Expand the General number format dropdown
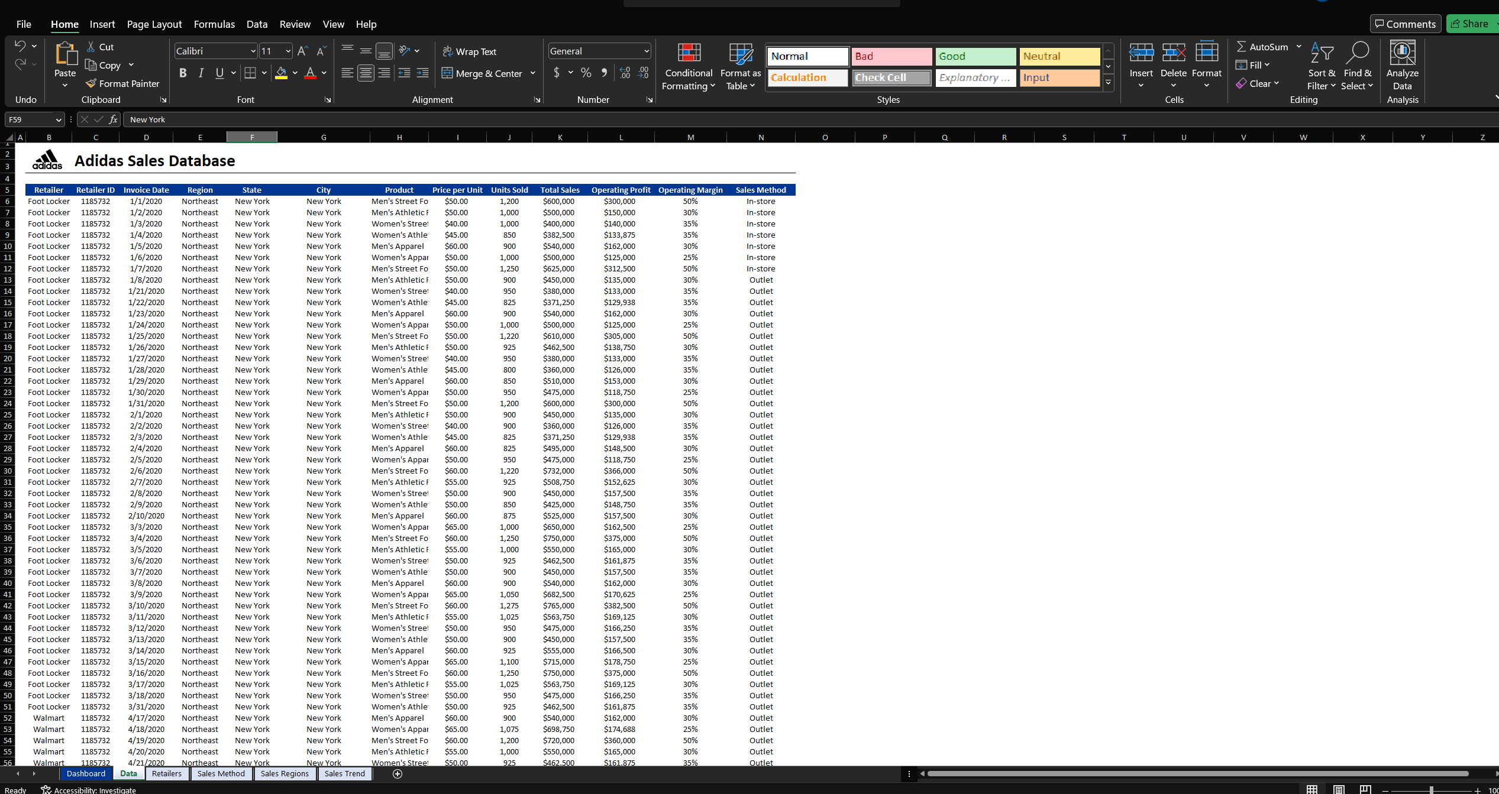Viewport: 1499px width, 794px height. point(646,51)
